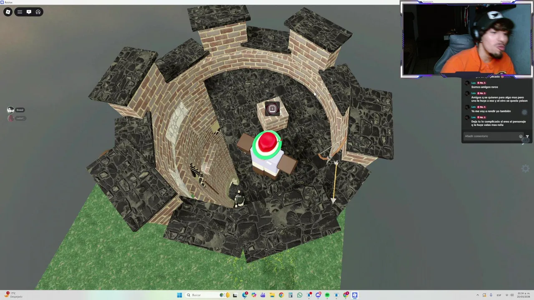Viewport: 534px width, 300px height.
Task: Open the hamburger menu in Roblox top bar
Action: click(20, 12)
